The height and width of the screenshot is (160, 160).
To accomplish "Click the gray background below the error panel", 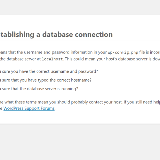I will tap(80, 142).
